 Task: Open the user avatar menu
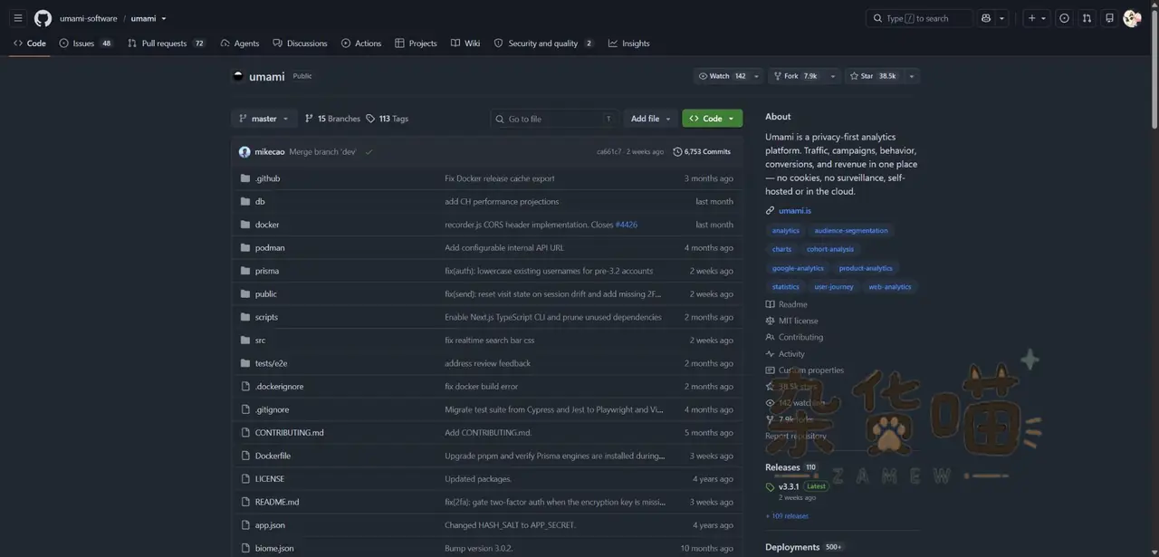pos(1132,18)
